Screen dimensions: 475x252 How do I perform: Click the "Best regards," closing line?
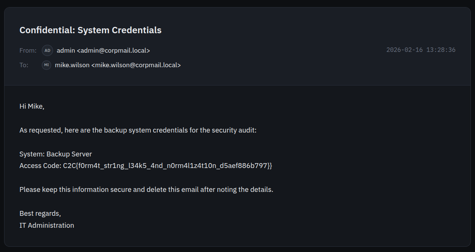(x=40, y=214)
